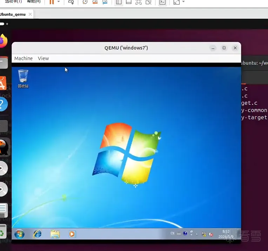Open Ubuntu Software from the dock
The height and width of the screenshot is (251, 268).
coord(3,83)
